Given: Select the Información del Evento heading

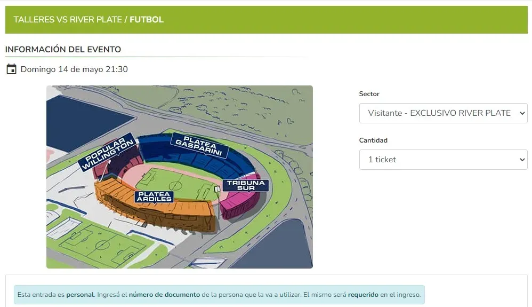Looking at the screenshot, I should [63, 50].
